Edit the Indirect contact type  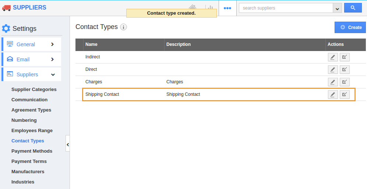pos(333,57)
